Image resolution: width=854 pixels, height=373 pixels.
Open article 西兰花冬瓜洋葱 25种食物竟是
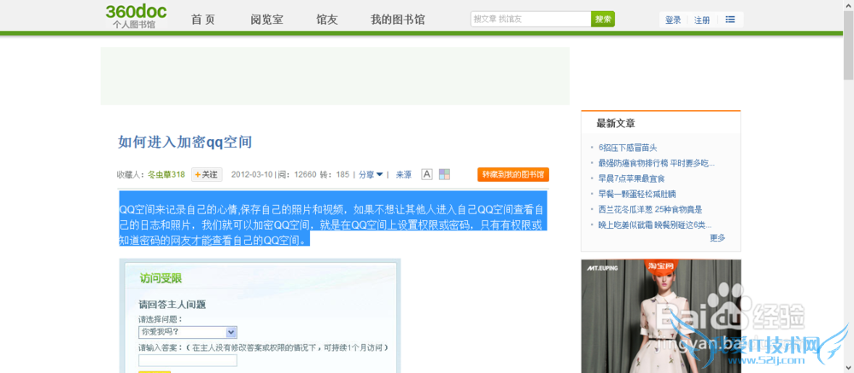pos(650,209)
